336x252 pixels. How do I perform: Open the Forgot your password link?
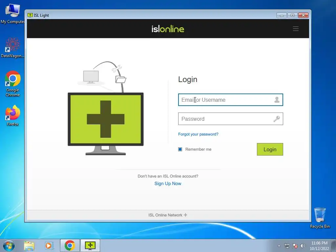198,134
